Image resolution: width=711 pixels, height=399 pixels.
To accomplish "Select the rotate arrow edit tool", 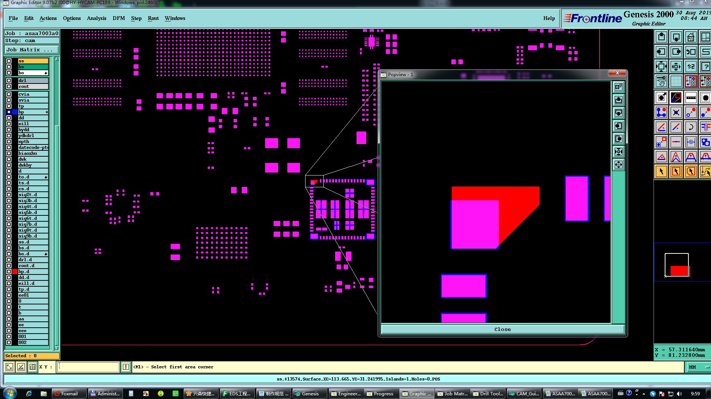I will pos(691,127).
